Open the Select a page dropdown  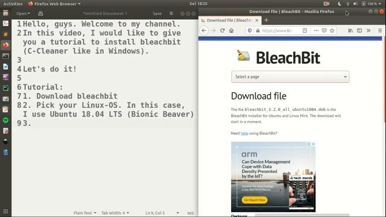[290, 77]
